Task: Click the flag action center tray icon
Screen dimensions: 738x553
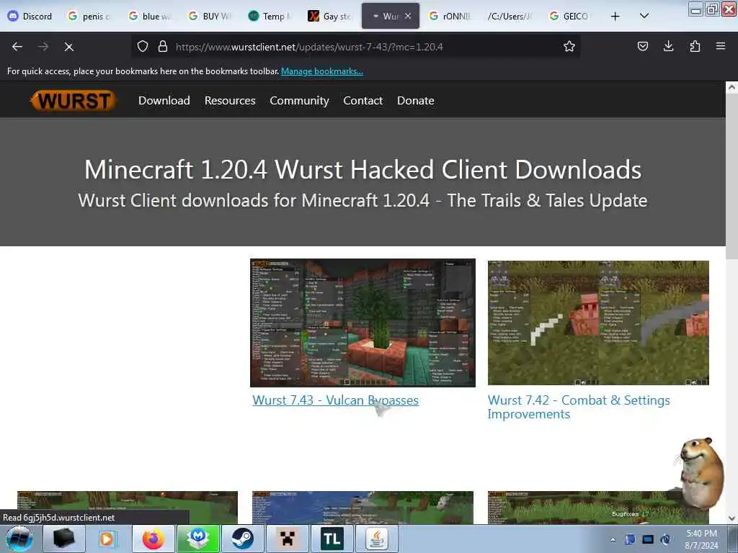Action: [630, 539]
